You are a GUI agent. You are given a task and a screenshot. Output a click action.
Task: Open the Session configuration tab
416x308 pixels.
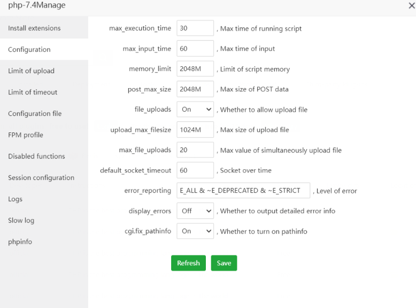(41, 177)
